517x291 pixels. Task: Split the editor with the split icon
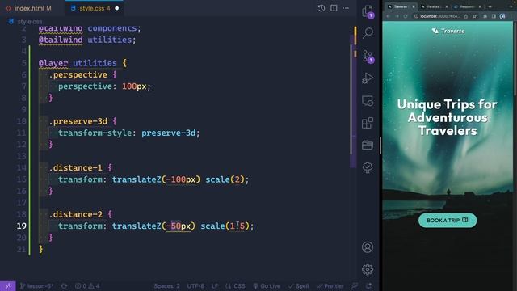(x=334, y=8)
